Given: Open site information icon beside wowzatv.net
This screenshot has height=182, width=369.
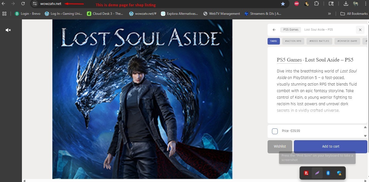Looking at the screenshot, I should coord(35,4).
